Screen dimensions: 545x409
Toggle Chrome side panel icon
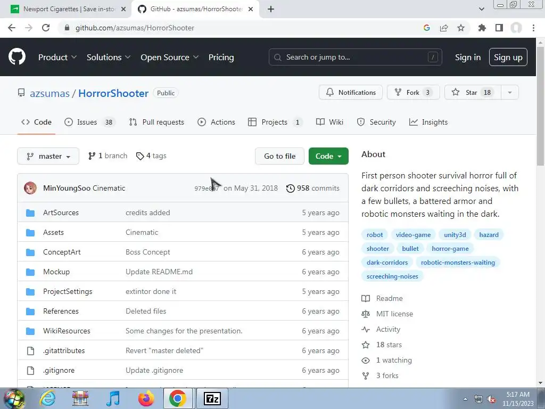tap(499, 28)
